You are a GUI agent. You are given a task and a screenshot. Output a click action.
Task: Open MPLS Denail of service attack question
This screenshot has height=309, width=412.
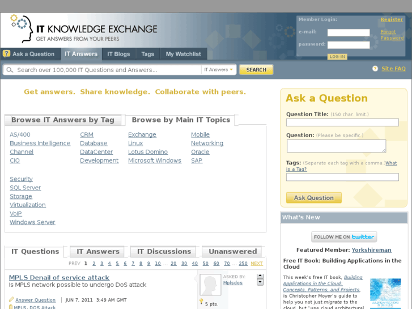click(x=59, y=277)
